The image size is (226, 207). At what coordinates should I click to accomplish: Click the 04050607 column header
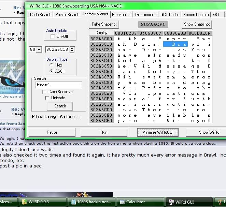(151, 33)
